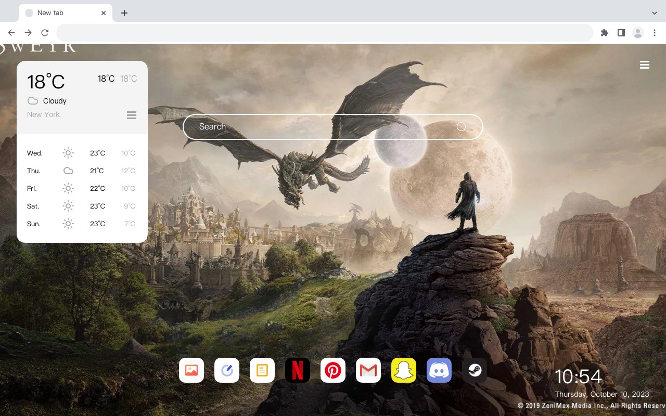666x416 pixels.
Task: Open the Chrome profile avatar
Action: pyautogui.click(x=638, y=33)
